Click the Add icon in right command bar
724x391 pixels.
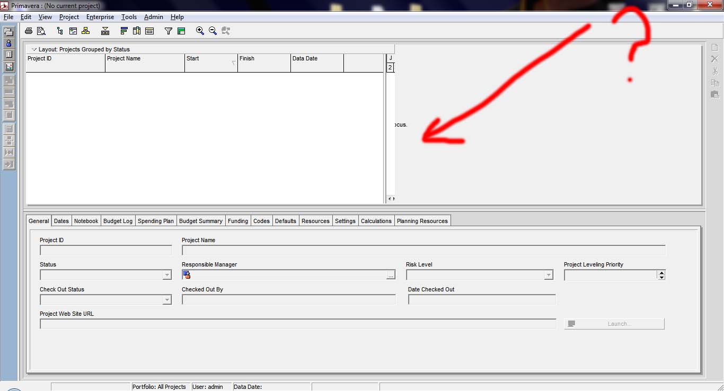click(x=714, y=48)
